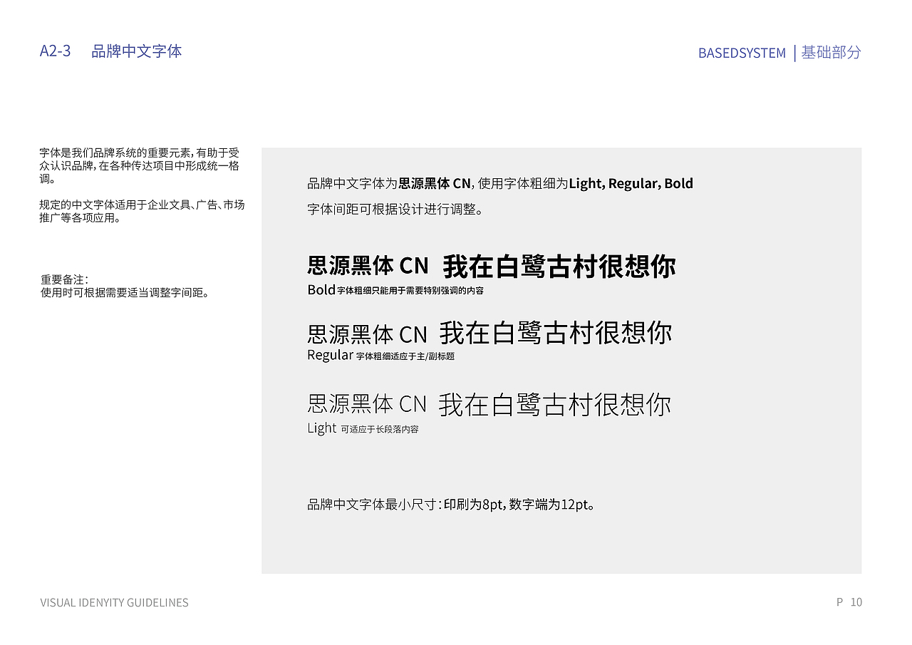The image size is (912, 645).
Task: Click the 品牌中文字体 page title
Action: [135, 51]
